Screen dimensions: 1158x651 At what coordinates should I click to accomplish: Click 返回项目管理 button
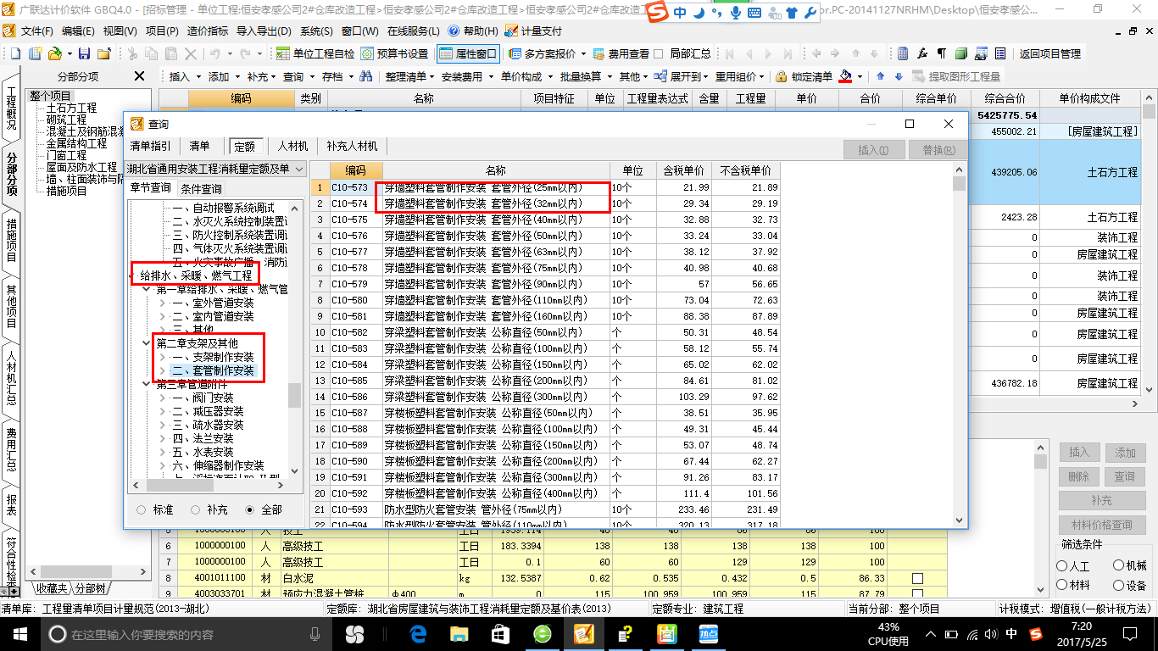point(1049,53)
